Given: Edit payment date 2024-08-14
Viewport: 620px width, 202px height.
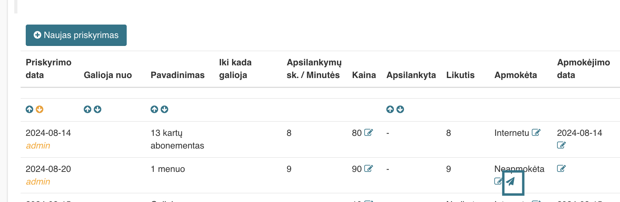Looking at the screenshot, I should (x=561, y=145).
